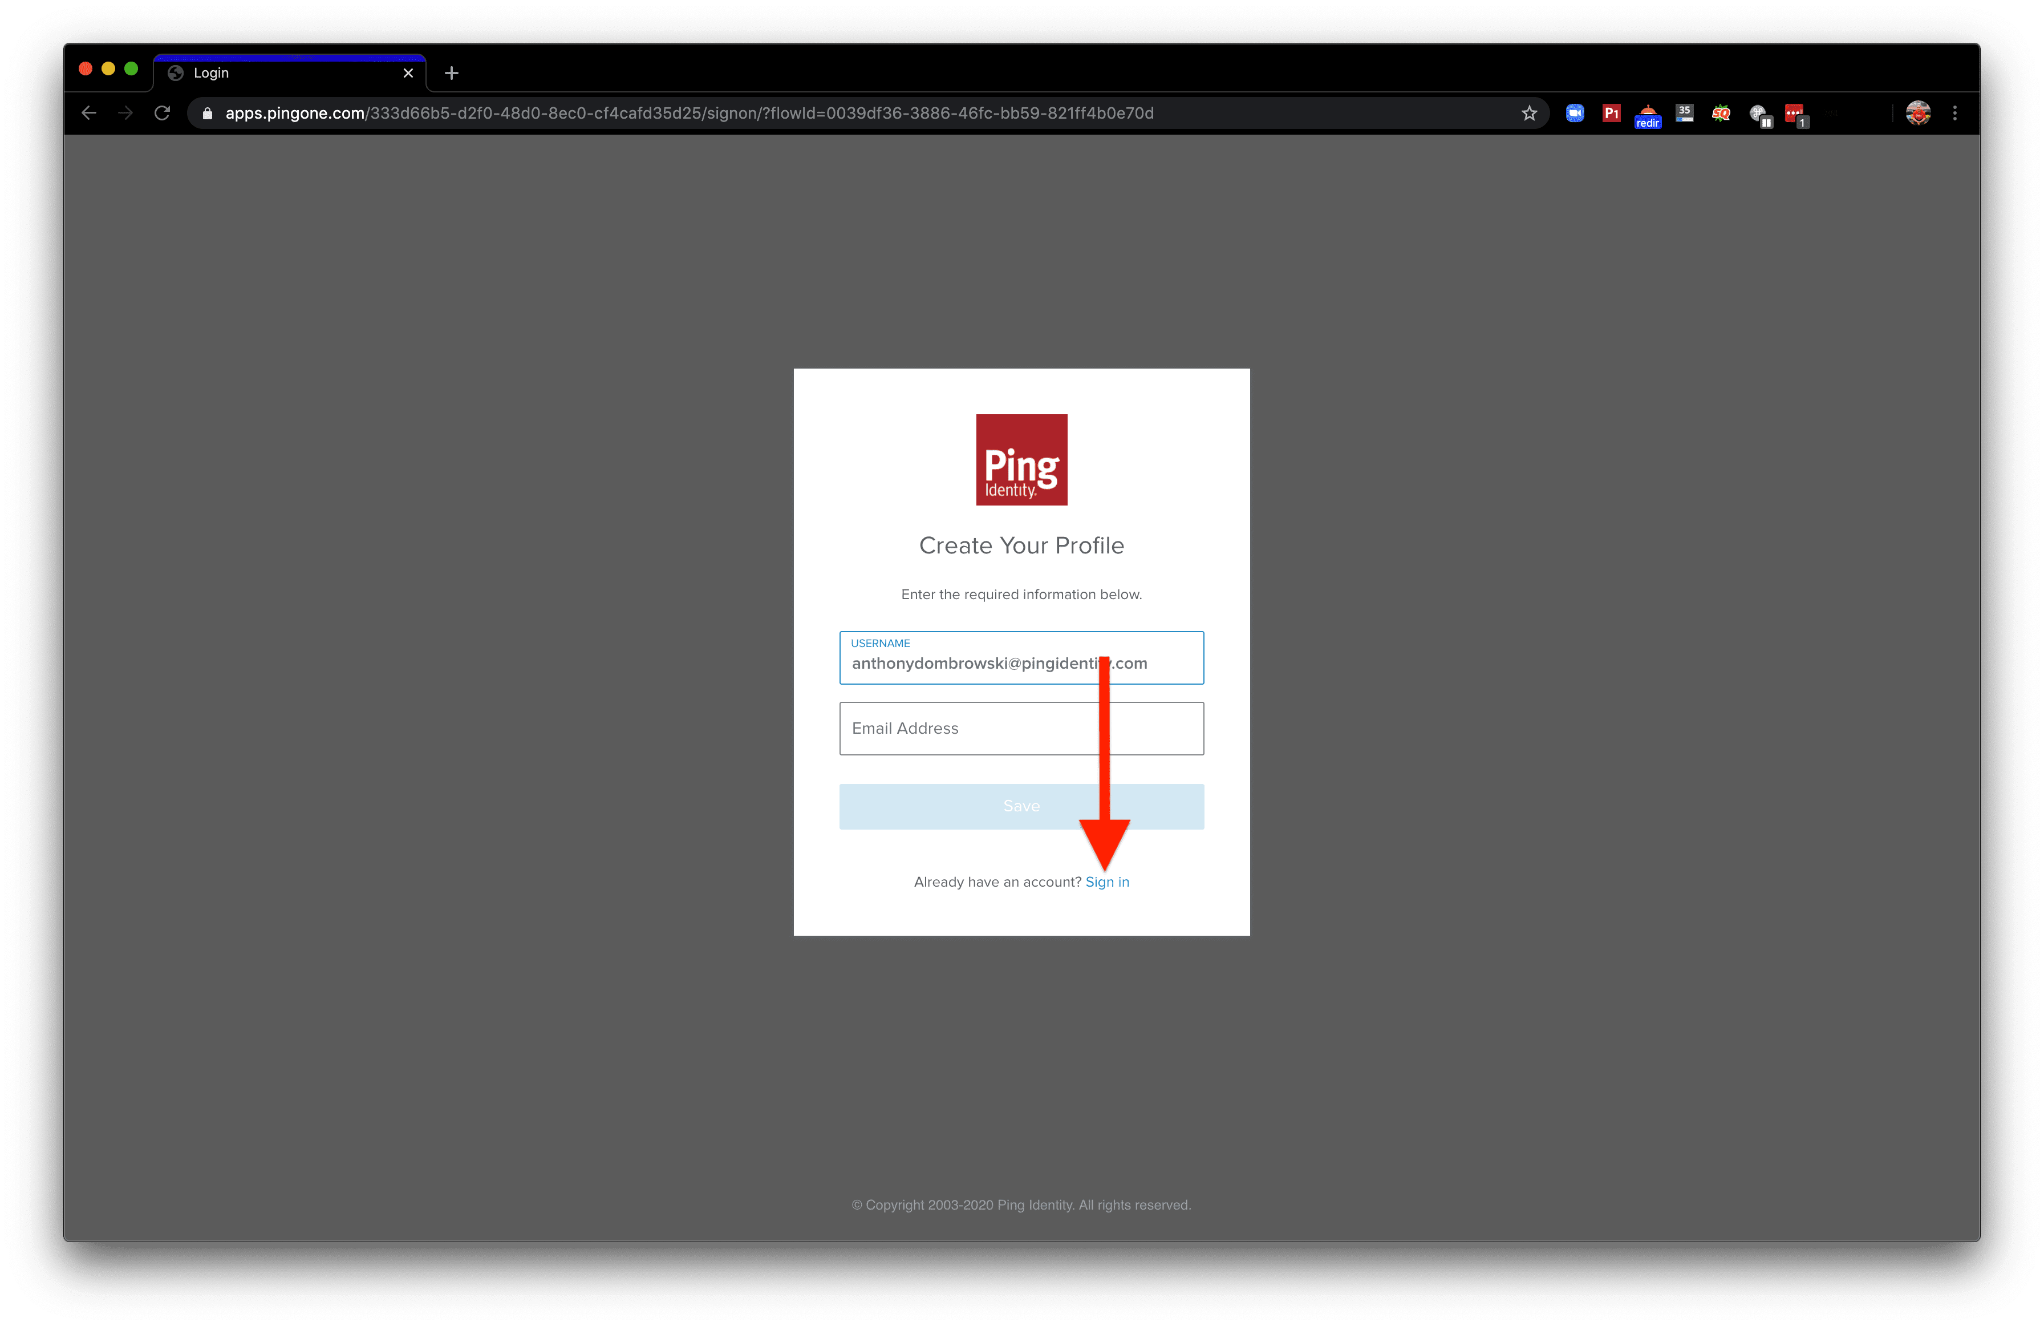Viewport: 2044px width, 1326px height.
Task: Open the red P1 extension
Action: [1611, 114]
